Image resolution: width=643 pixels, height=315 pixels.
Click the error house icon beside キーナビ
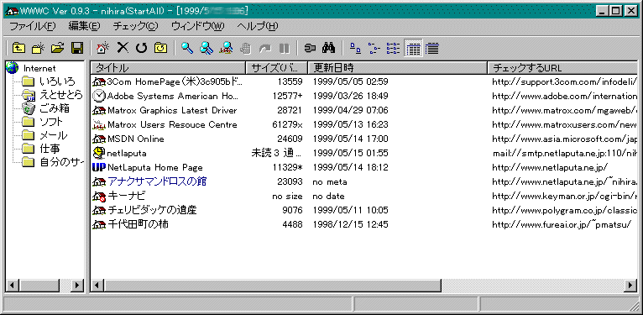coord(99,196)
